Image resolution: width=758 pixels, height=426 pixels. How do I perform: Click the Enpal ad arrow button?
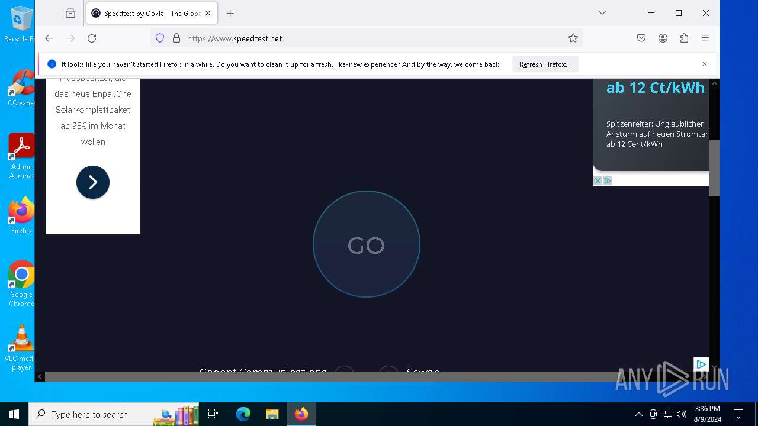click(x=93, y=182)
